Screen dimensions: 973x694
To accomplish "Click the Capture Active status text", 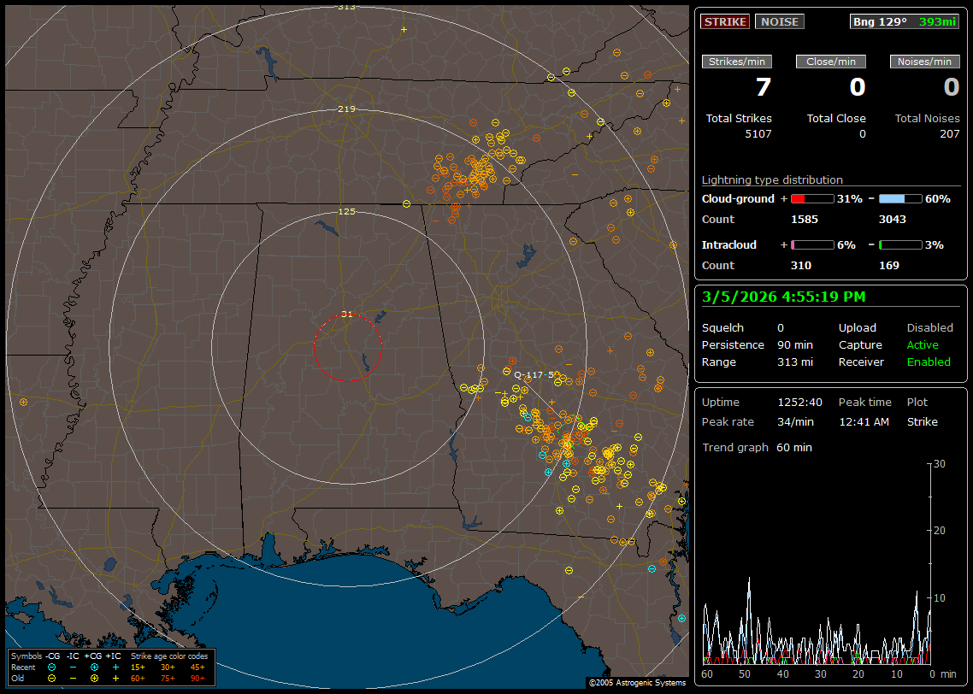I will click(922, 345).
